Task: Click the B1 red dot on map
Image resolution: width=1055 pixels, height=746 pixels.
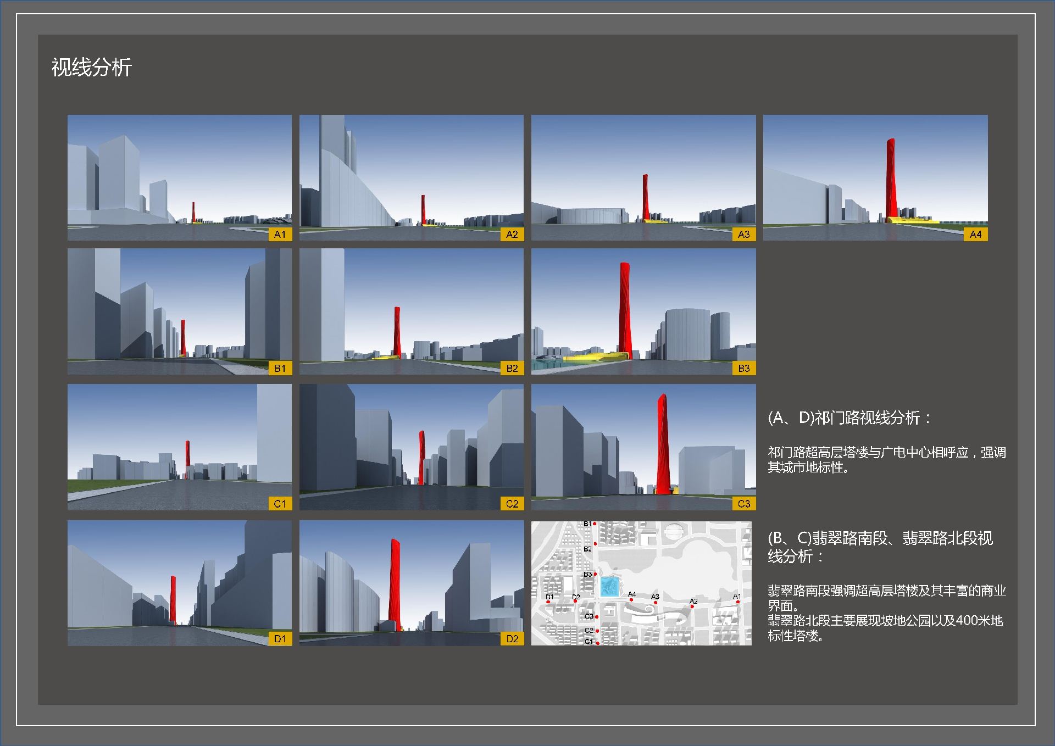Action: point(595,524)
